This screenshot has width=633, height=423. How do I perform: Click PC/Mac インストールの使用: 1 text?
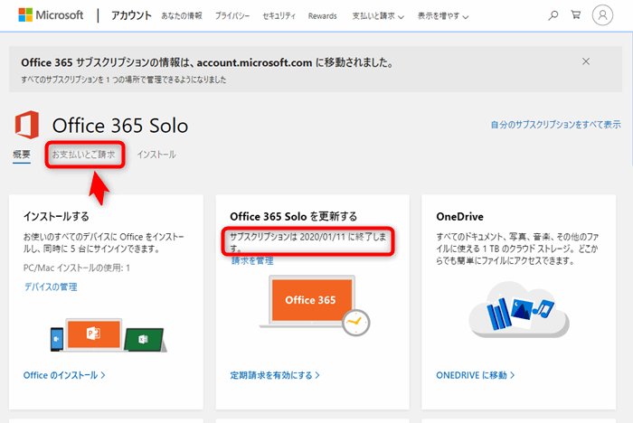(x=77, y=268)
